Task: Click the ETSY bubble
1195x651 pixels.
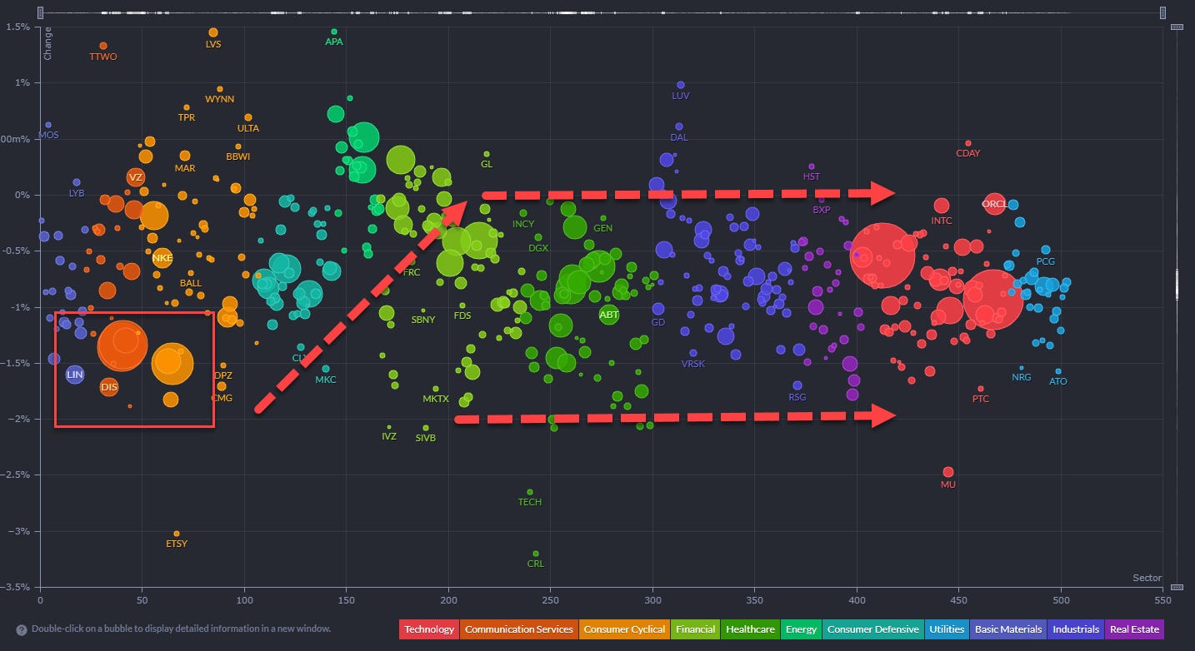Action: (x=176, y=534)
